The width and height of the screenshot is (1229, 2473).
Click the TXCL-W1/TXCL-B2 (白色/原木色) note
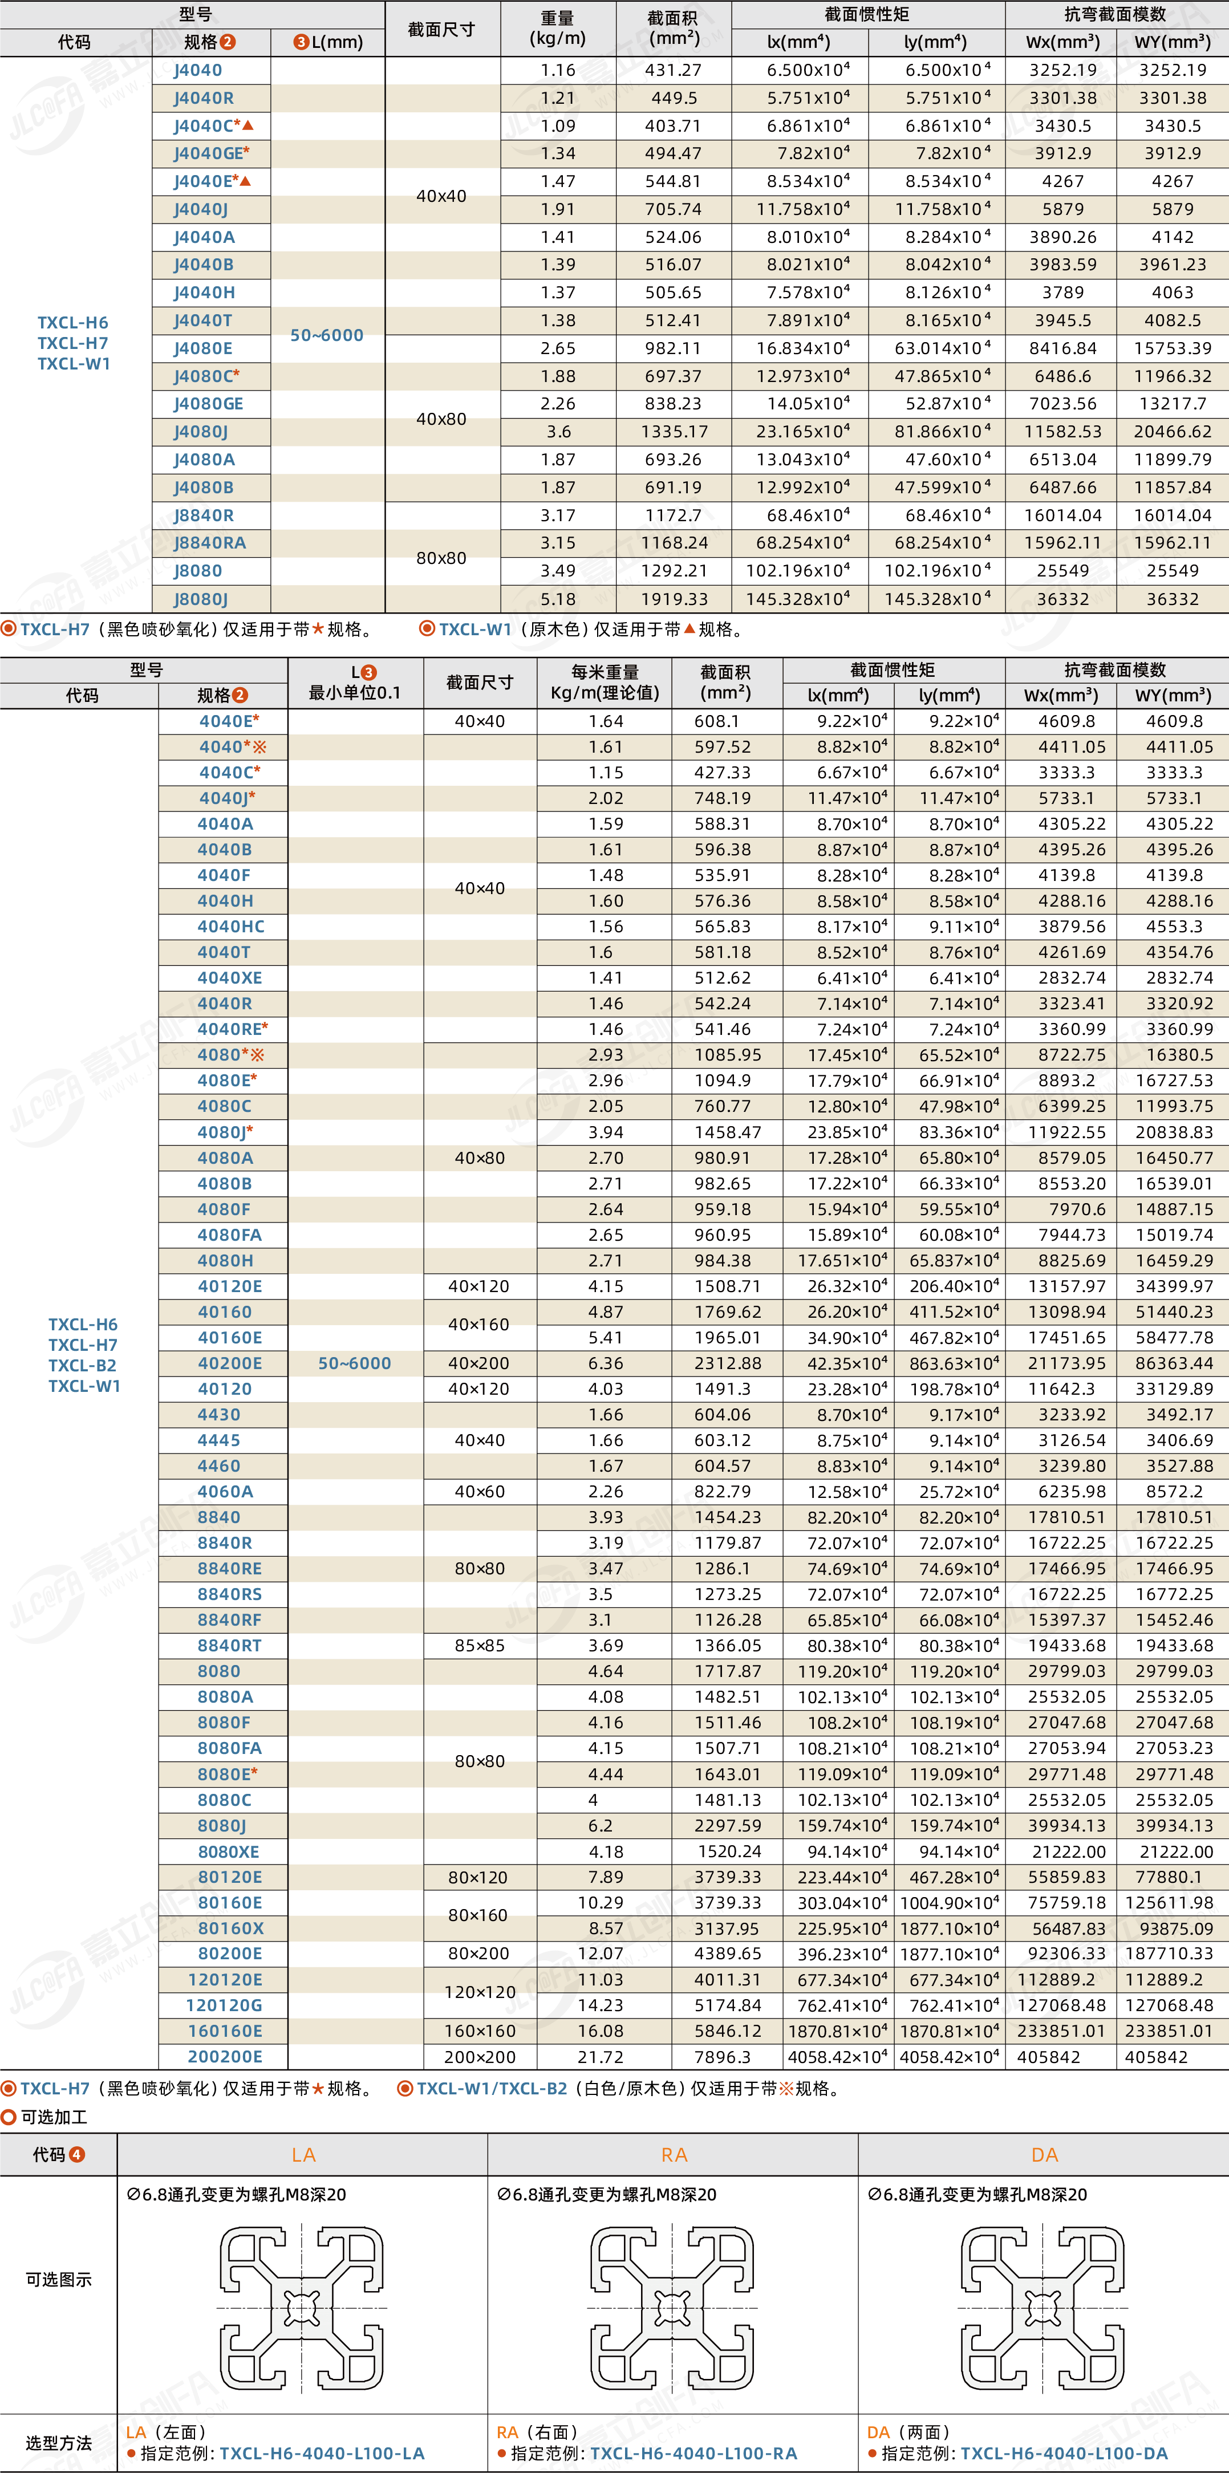click(x=621, y=2089)
